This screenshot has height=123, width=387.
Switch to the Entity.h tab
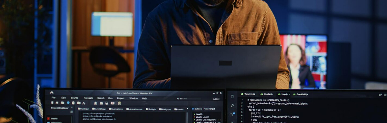pyautogui.click(x=151, y=109)
